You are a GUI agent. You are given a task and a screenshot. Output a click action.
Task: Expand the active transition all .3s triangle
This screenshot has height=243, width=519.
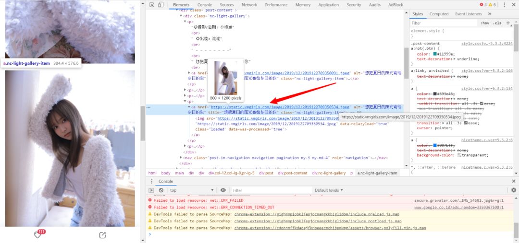pos(443,123)
